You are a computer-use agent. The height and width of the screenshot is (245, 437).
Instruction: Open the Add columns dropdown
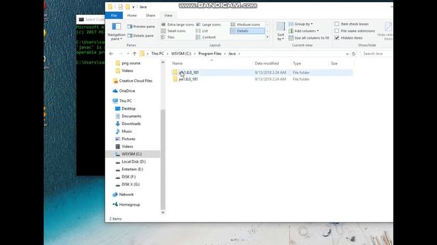click(303, 31)
